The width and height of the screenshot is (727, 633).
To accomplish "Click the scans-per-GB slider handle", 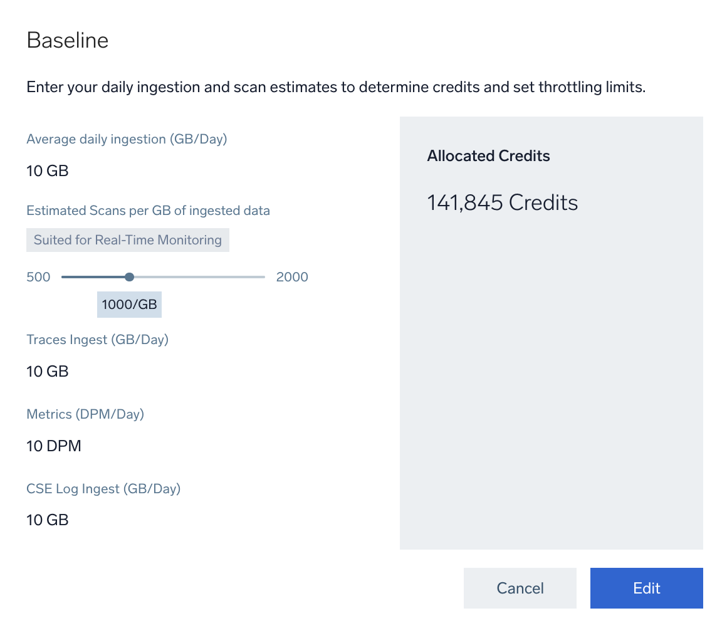I will tap(129, 277).
